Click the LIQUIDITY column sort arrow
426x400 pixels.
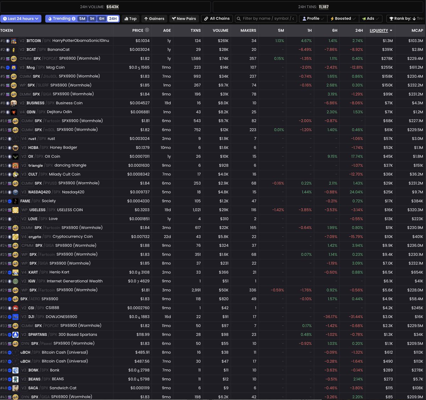coord(391,31)
